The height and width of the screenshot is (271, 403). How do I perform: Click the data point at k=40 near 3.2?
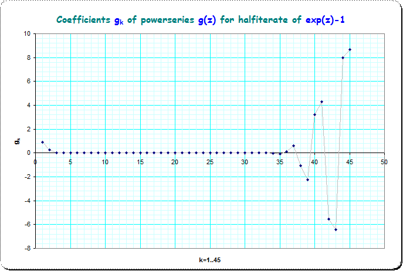tap(314, 114)
